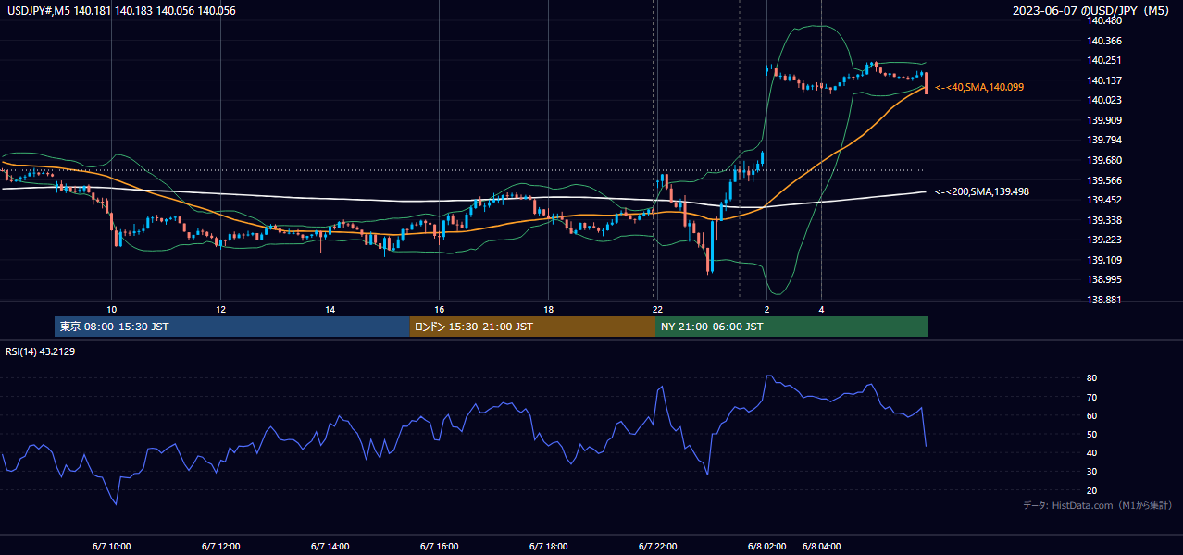The width and height of the screenshot is (1183, 555).
Task: Click RSI scale value 30
Action: click(1092, 472)
